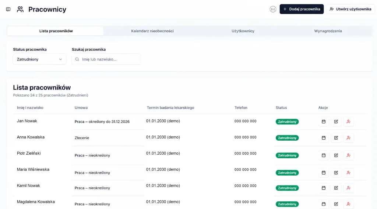The width and height of the screenshot is (377, 209).
Task: Open calendar for Piotr Zieliński
Action: click(324, 155)
